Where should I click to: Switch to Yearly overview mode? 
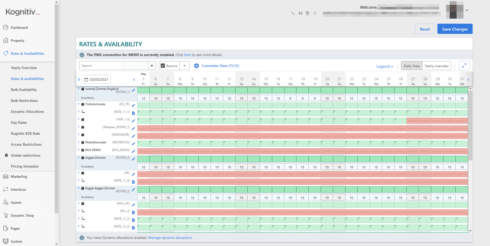(436, 66)
